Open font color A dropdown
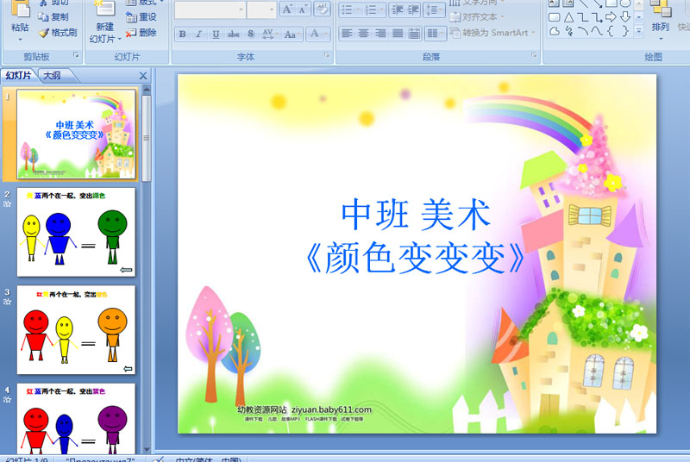The image size is (690, 462). pyautogui.click(x=319, y=34)
